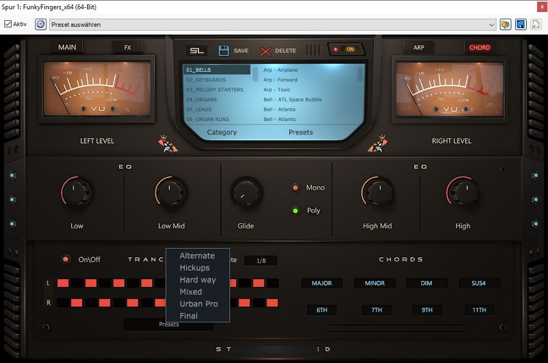Toggle the ON power switch

click(x=346, y=49)
